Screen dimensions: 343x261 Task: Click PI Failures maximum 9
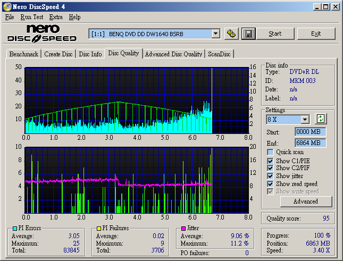click(162, 243)
